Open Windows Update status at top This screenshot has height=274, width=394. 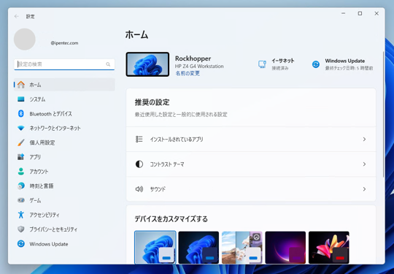click(342, 64)
